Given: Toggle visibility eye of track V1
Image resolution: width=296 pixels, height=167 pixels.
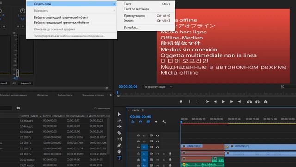Looking at the screenshot, I should (x=157, y=147).
